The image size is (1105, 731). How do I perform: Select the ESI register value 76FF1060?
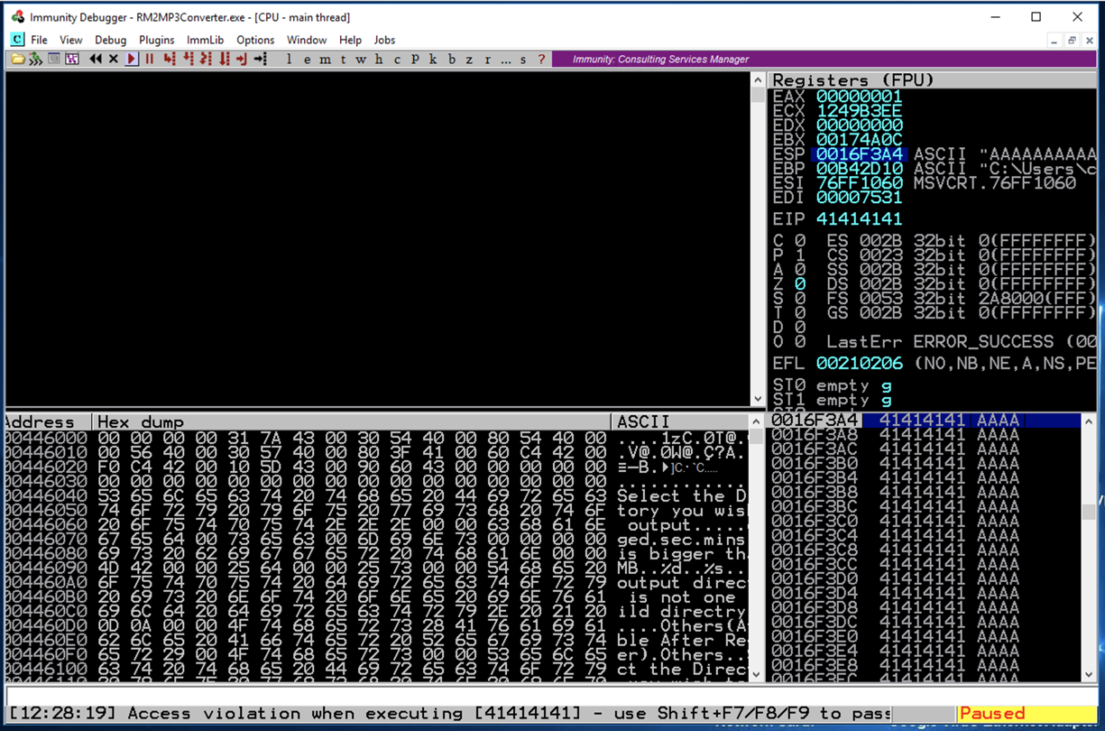[859, 183]
